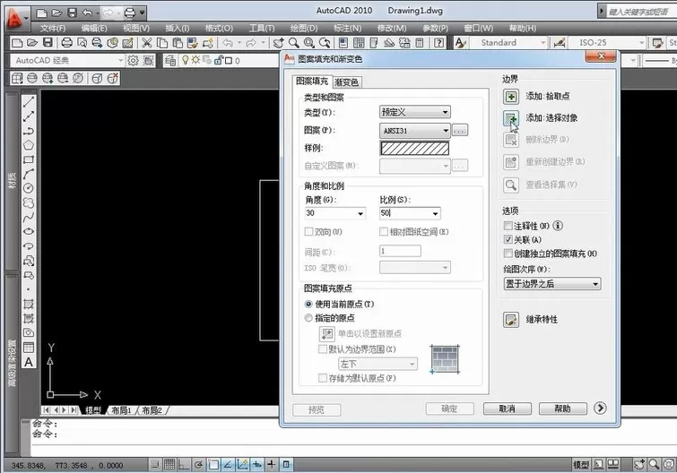This screenshot has height=473, width=677.
Task: Enable create separate hatches (创建独立的图案填充) checkbox
Action: [x=508, y=254]
